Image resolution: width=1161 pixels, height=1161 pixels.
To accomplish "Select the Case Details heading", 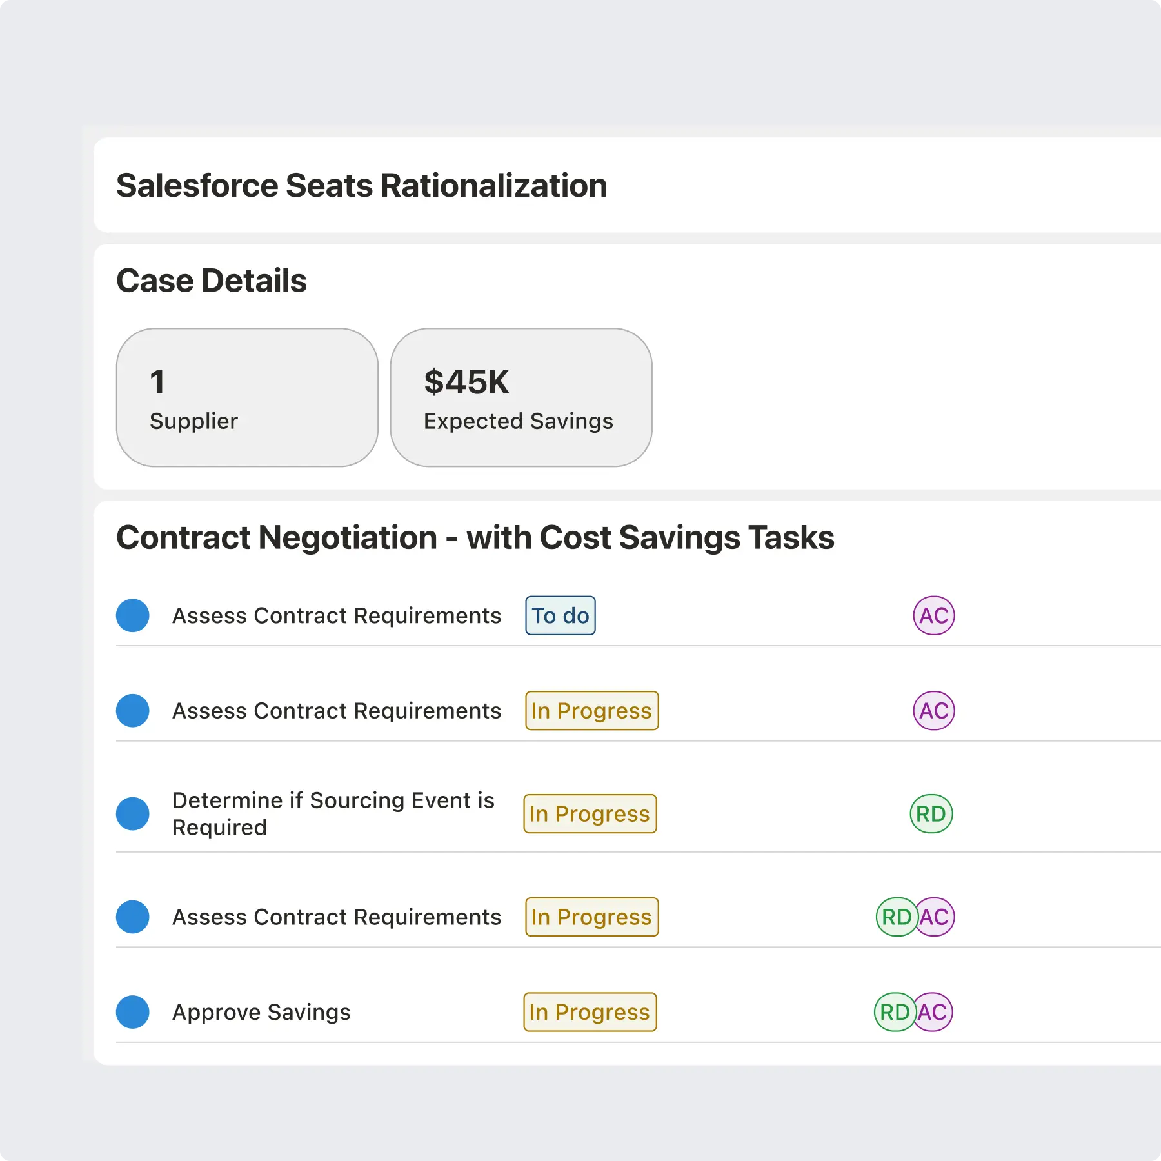I will point(212,281).
